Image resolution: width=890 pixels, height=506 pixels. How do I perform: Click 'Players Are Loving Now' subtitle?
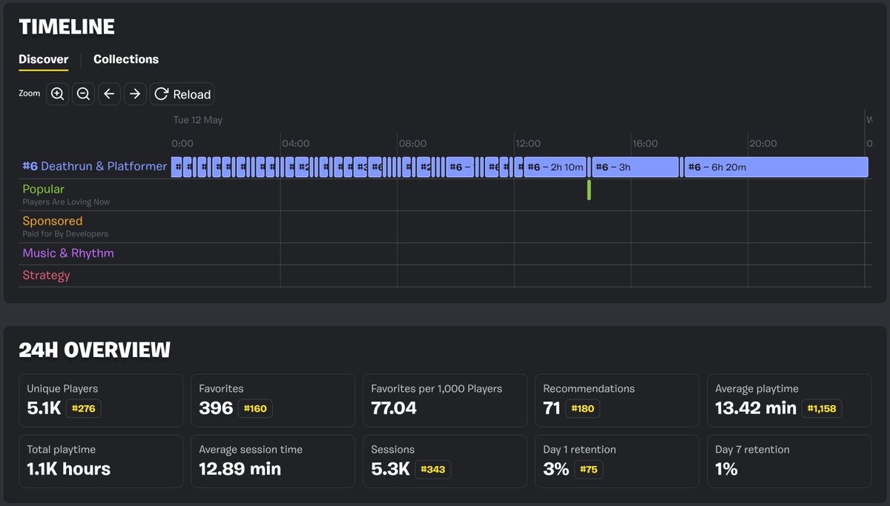pyautogui.click(x=66, y=202)
